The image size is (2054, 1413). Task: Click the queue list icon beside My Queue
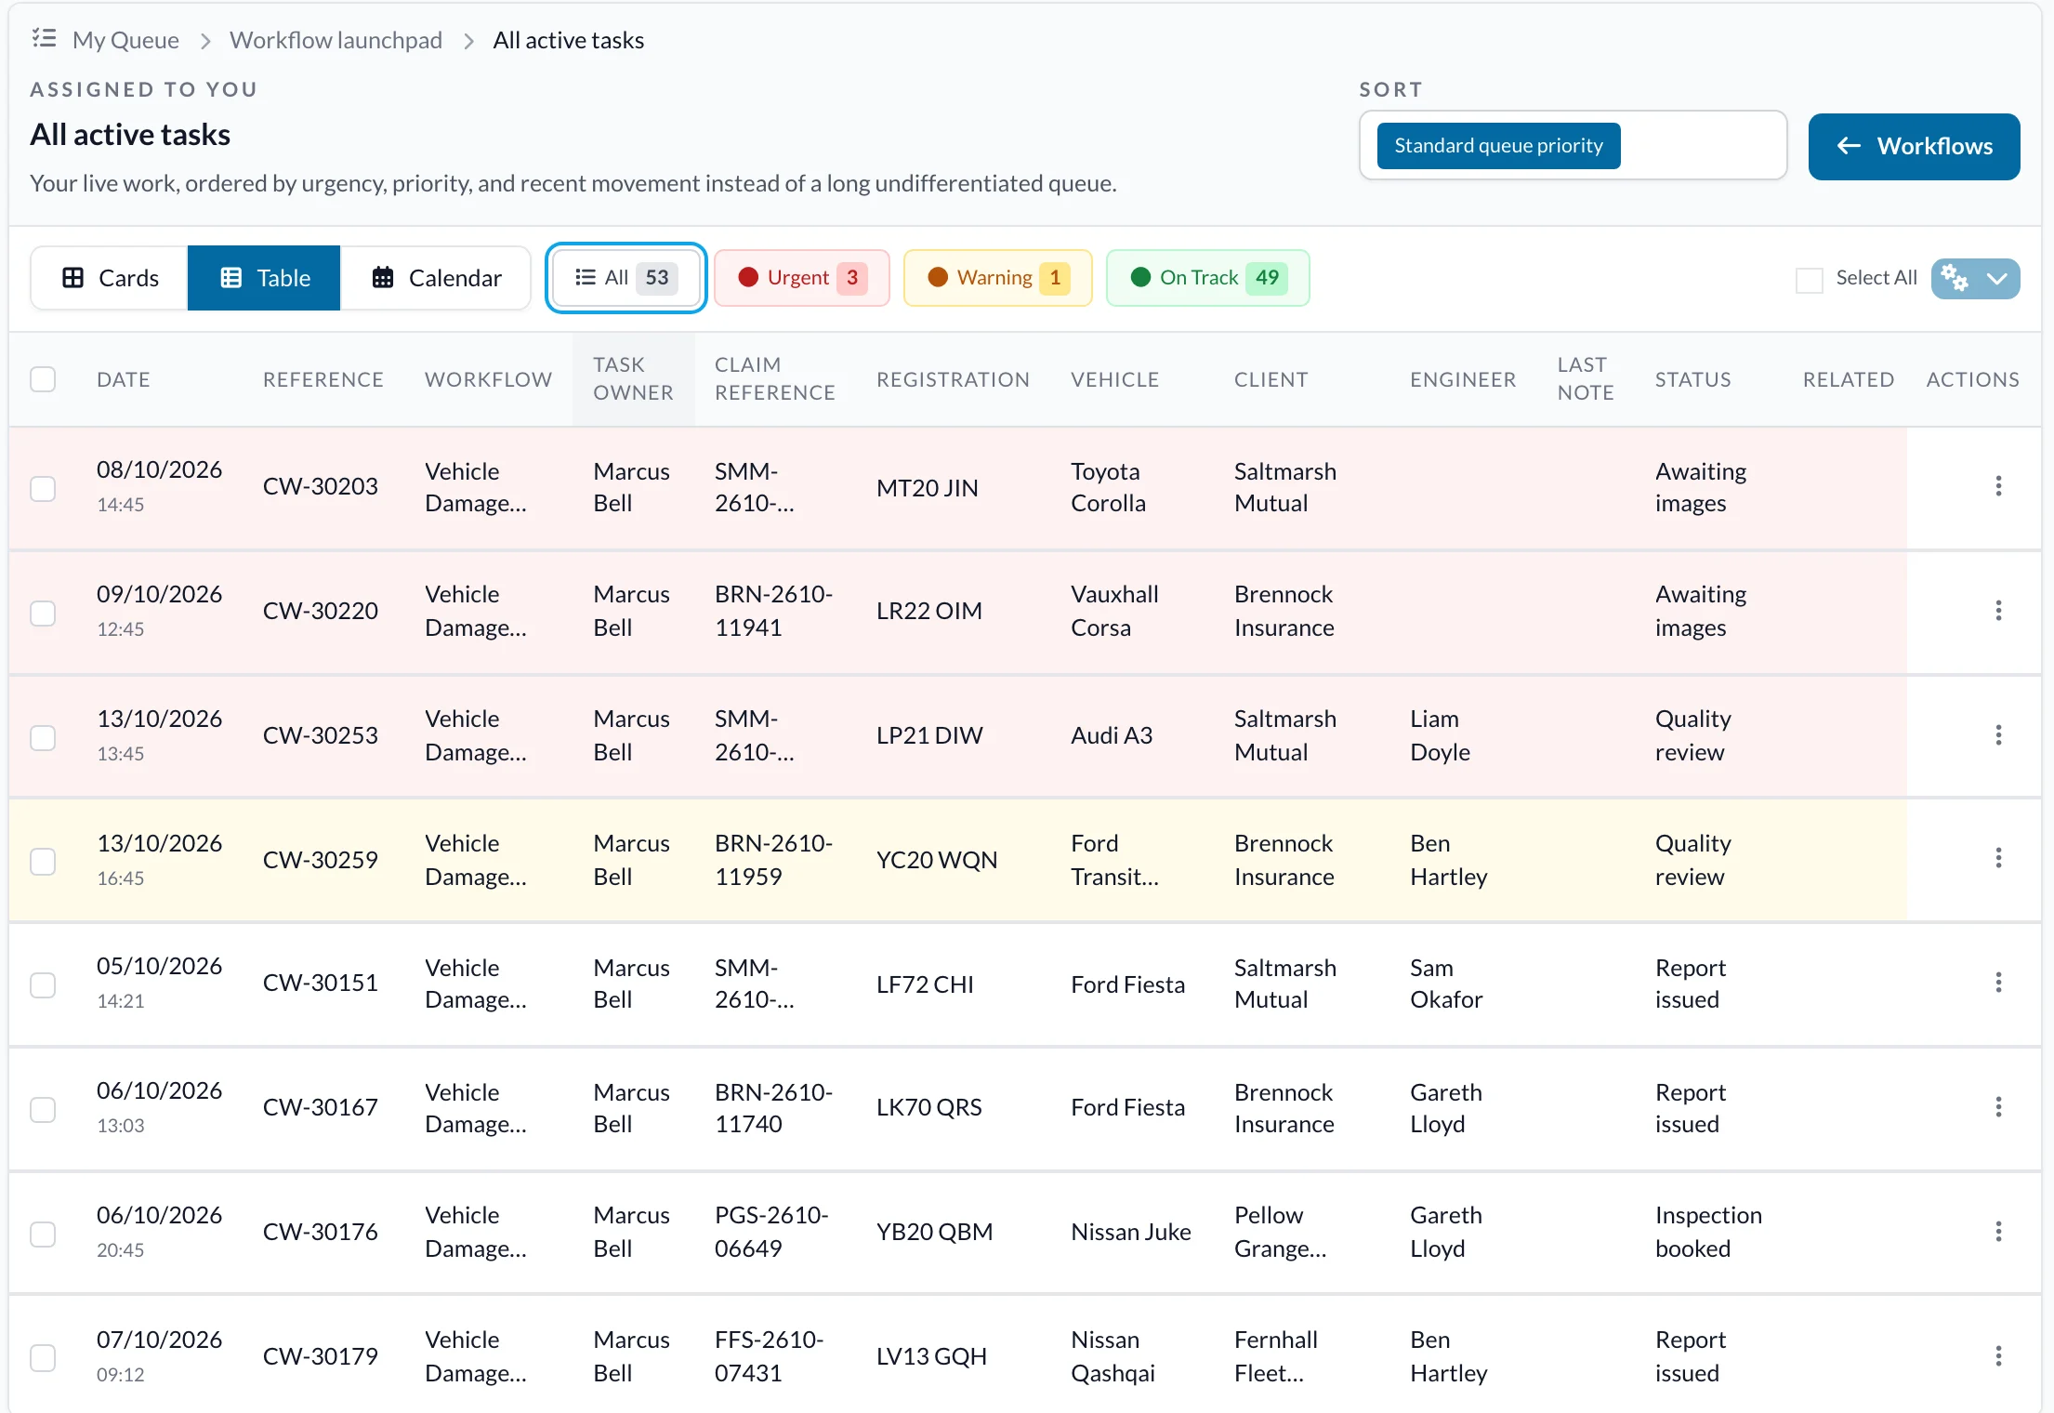44,38
